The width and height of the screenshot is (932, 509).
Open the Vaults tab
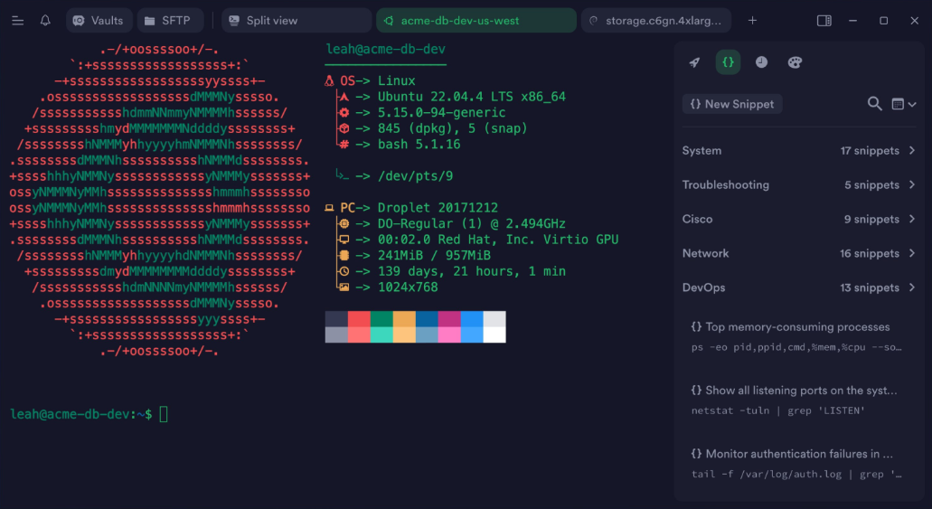(x=99, y=20)
